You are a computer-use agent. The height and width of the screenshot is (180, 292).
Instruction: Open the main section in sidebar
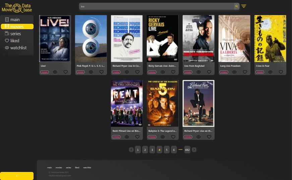(x=17, y=19)
